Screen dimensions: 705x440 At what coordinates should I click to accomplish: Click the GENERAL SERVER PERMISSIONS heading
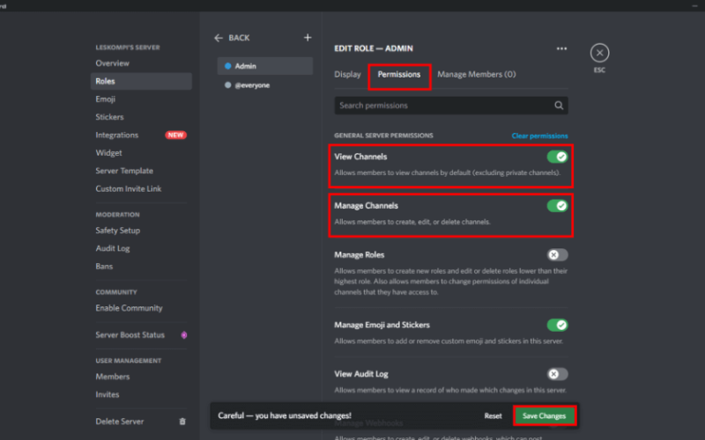click(x=383, y=136)
